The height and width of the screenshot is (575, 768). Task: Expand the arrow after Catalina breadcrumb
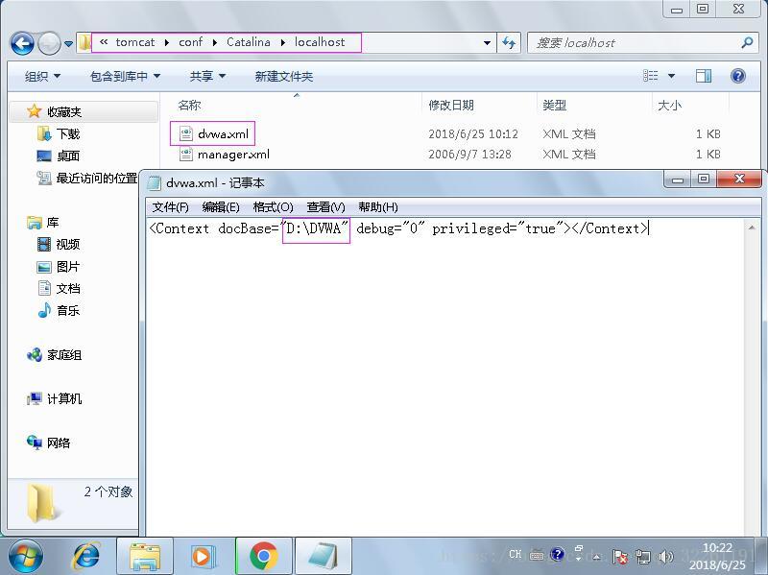pos(282,43)
